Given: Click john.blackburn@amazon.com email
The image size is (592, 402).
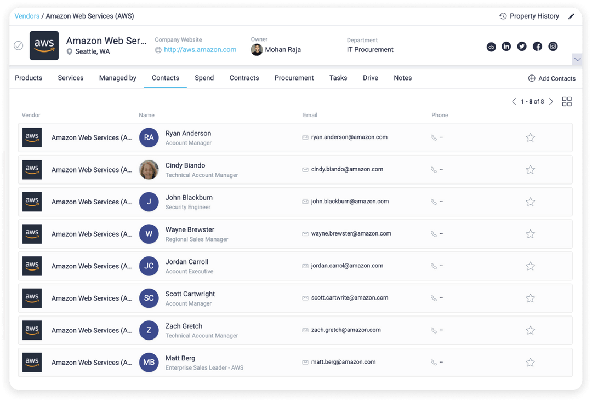Looking at the screenshot, I should pyautogui.click(x=350, y=202).
